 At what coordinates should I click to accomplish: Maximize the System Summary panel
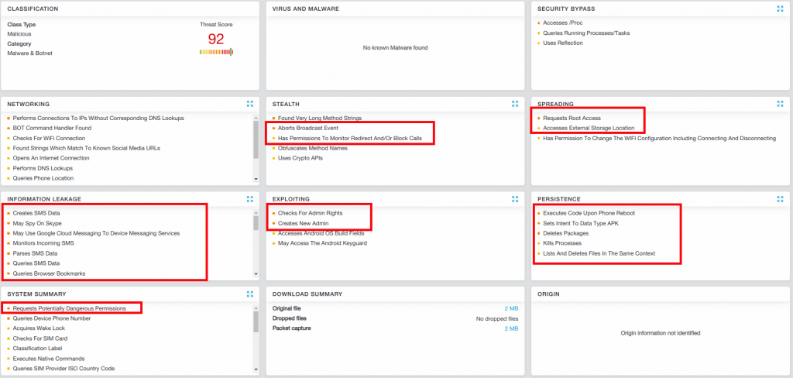[x=249, y=294]
